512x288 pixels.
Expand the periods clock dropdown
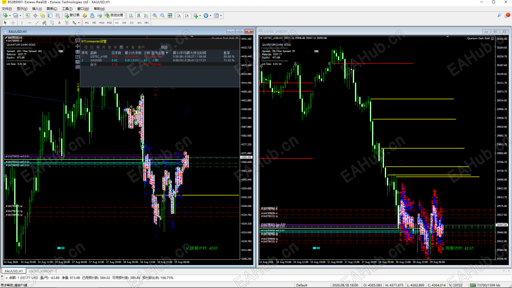(x=210, y=15)
